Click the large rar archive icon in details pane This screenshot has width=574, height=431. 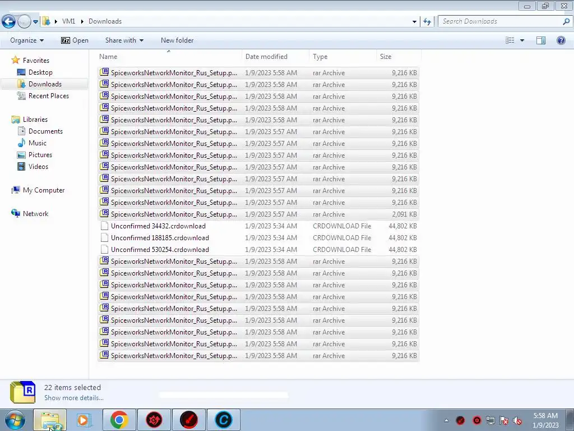[x=22, y=392]
